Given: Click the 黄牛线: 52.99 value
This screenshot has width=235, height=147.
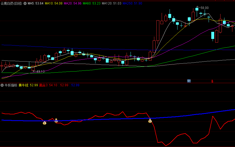Looking at the screenshot, I should pos(28,85).
